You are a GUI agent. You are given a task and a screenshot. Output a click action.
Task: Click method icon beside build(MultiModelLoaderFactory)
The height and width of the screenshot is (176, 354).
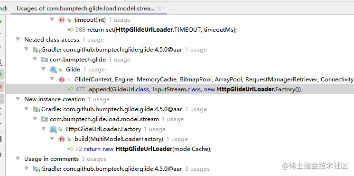62,139
